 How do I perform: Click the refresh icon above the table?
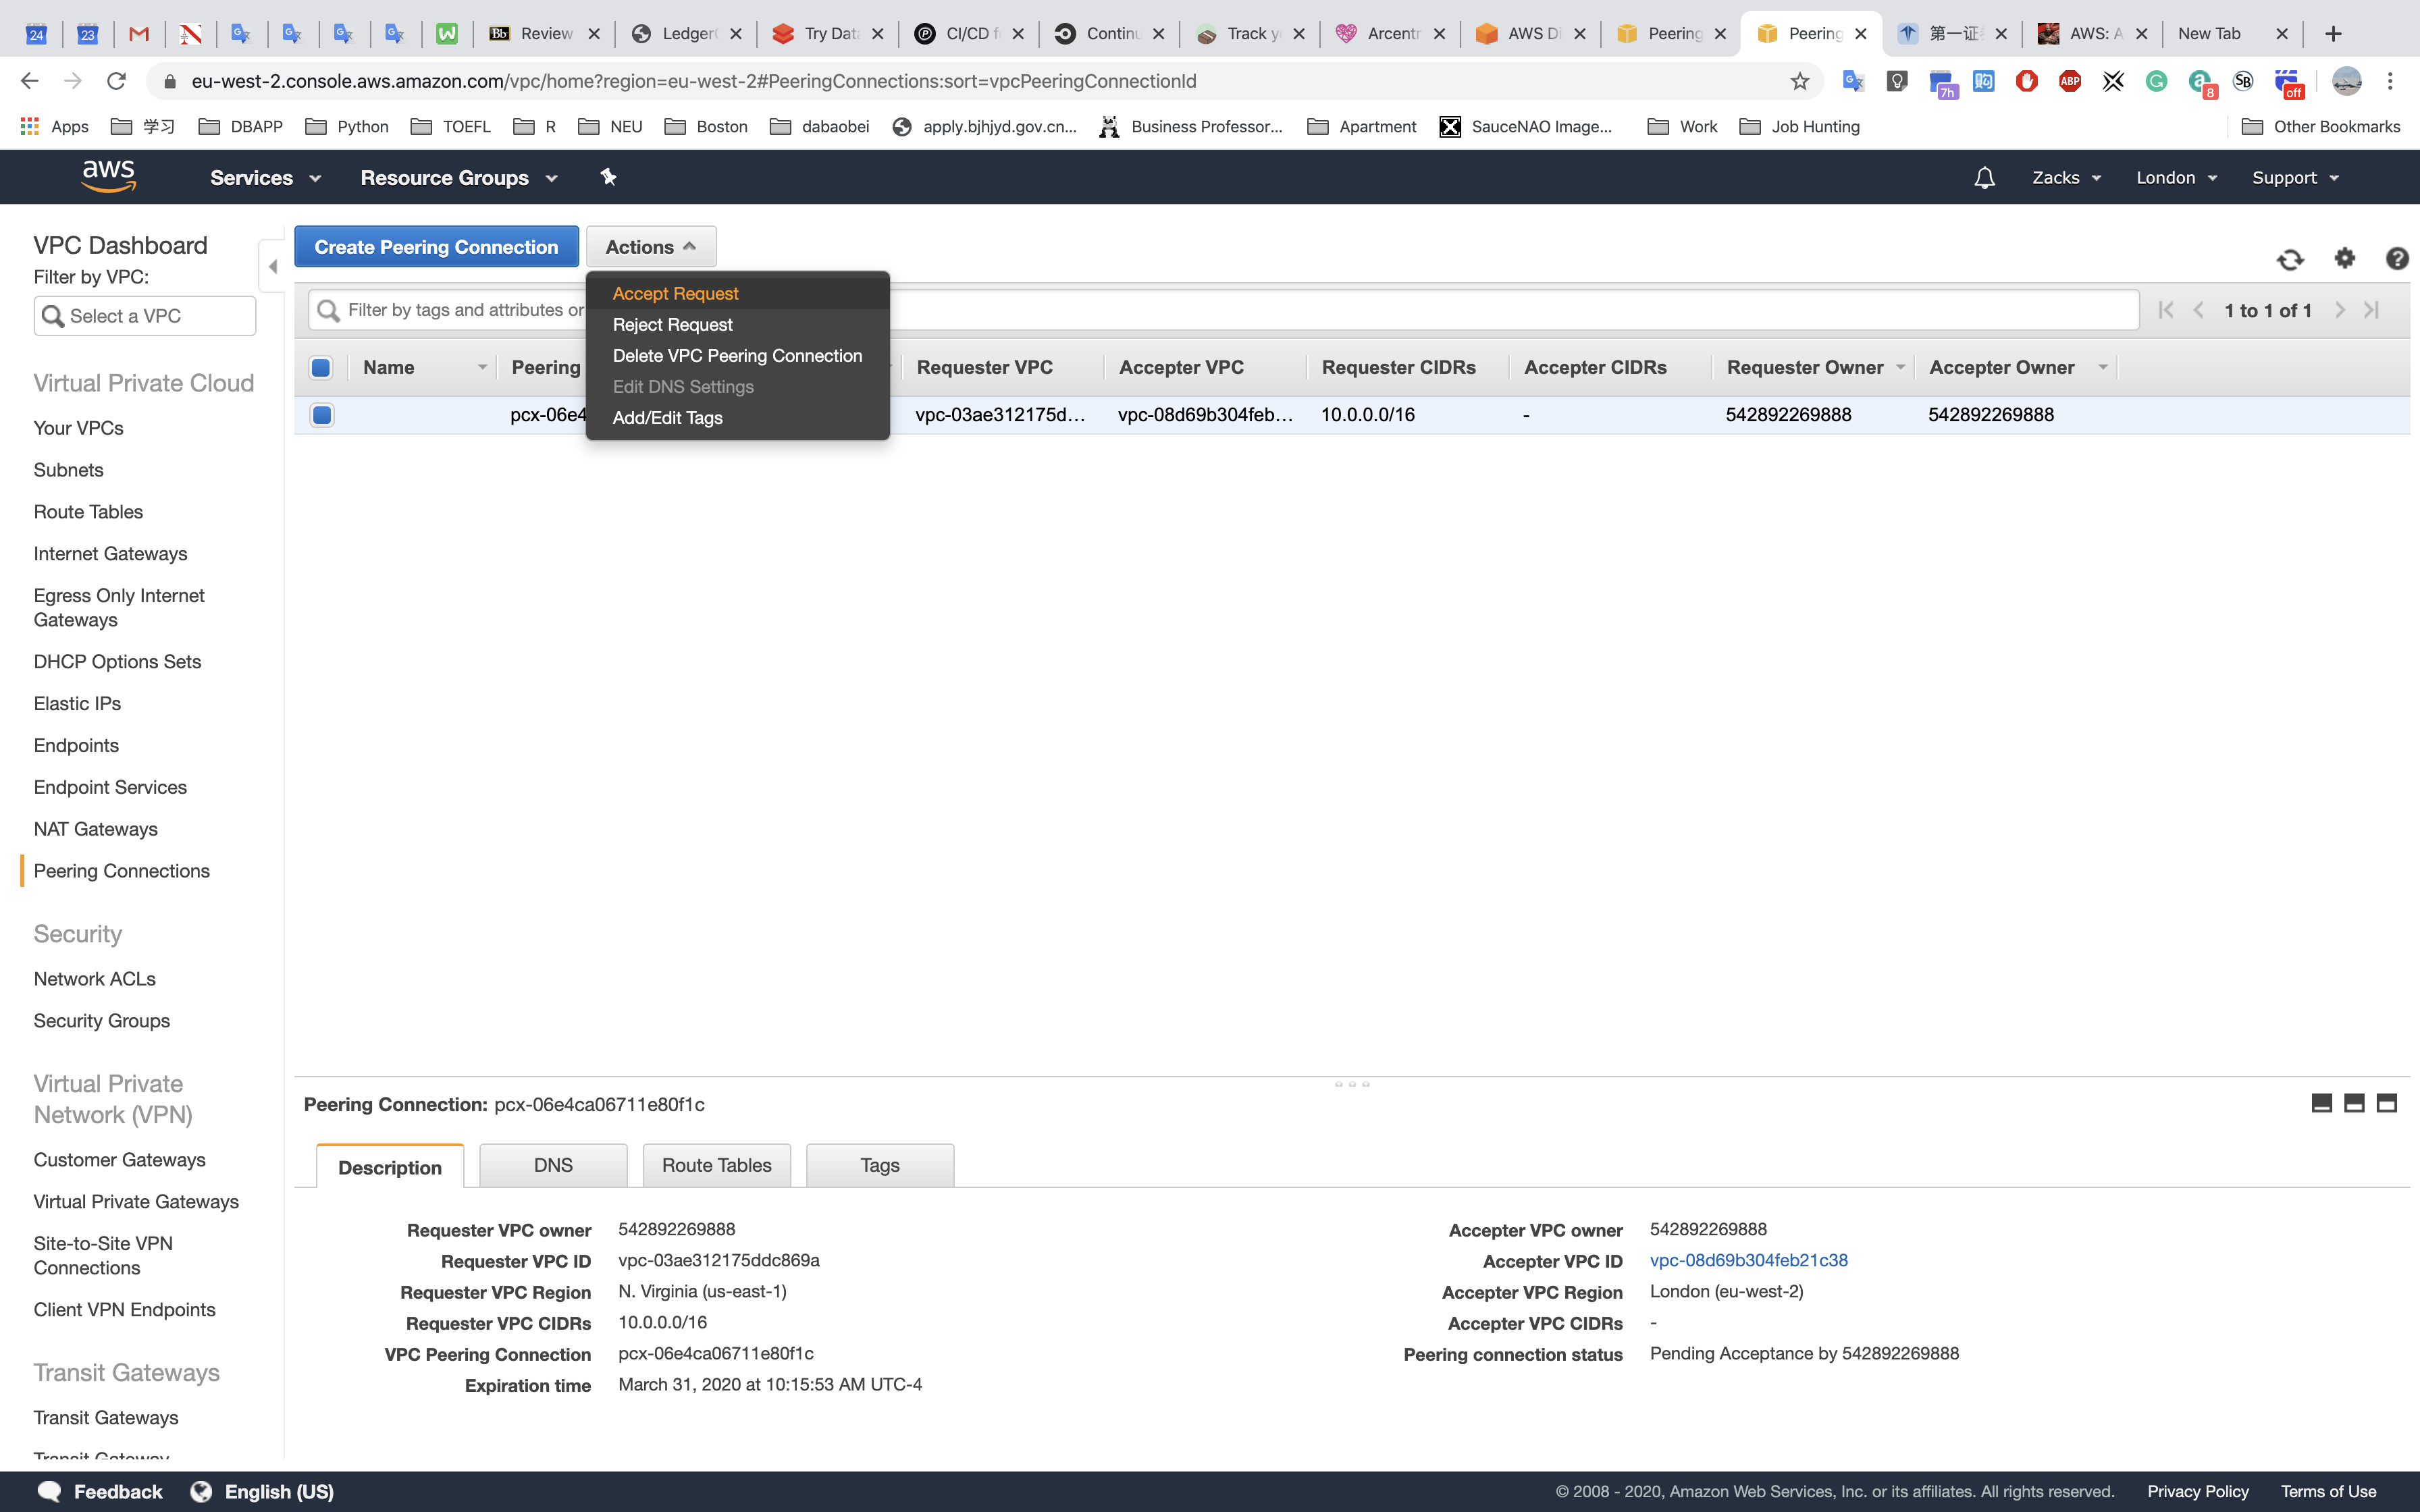pyautogui.click(x=2290, y=260)
